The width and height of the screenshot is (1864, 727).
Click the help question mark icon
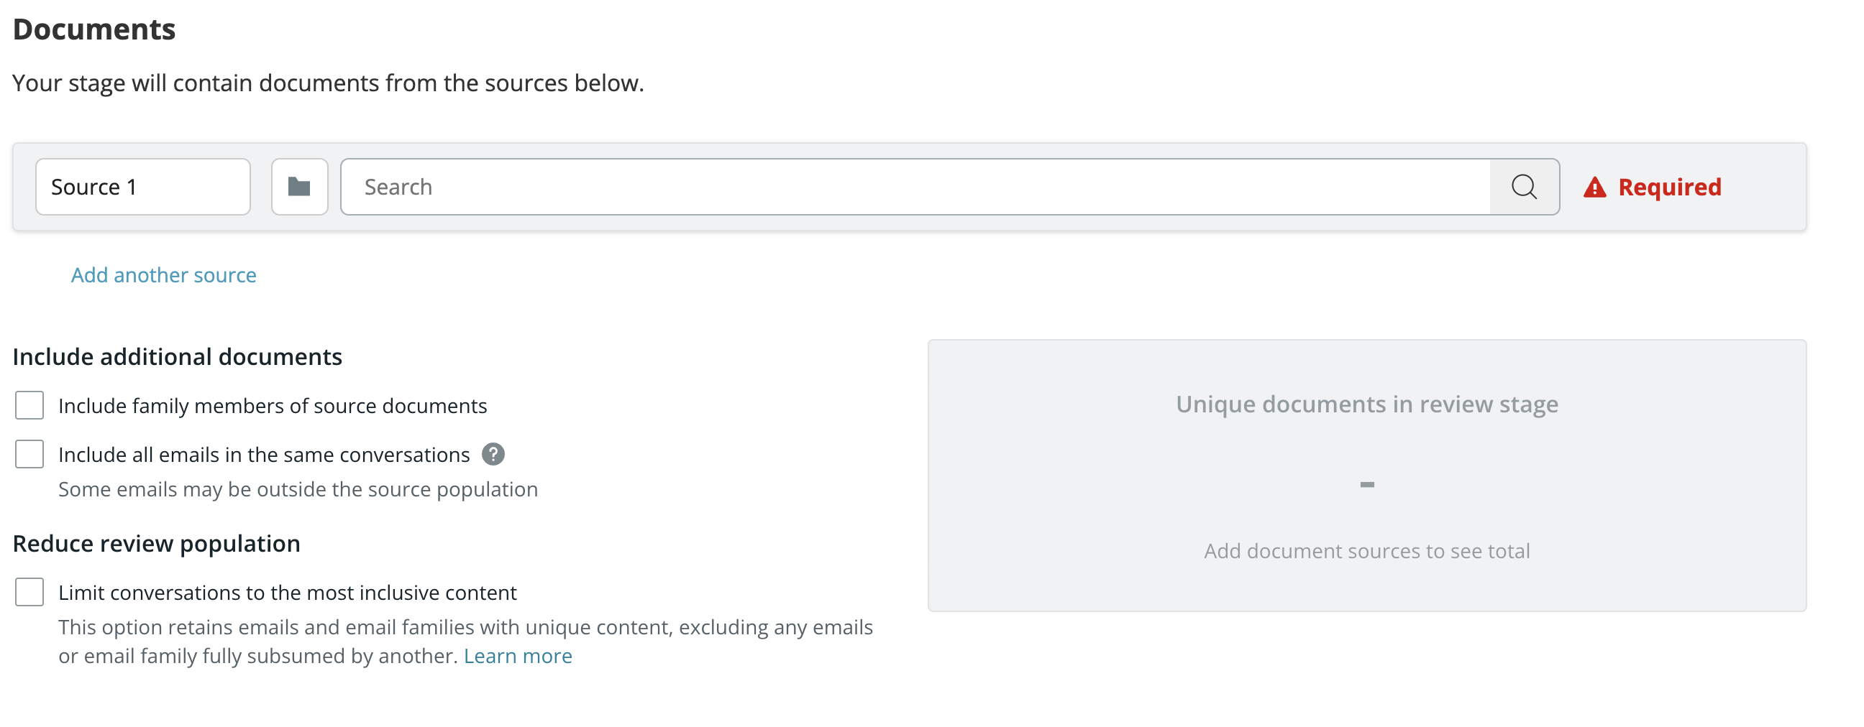(493, 455)
